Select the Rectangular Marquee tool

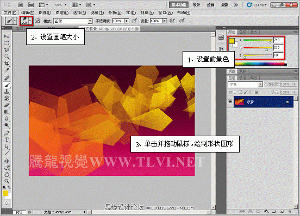[x=7, y=43]
